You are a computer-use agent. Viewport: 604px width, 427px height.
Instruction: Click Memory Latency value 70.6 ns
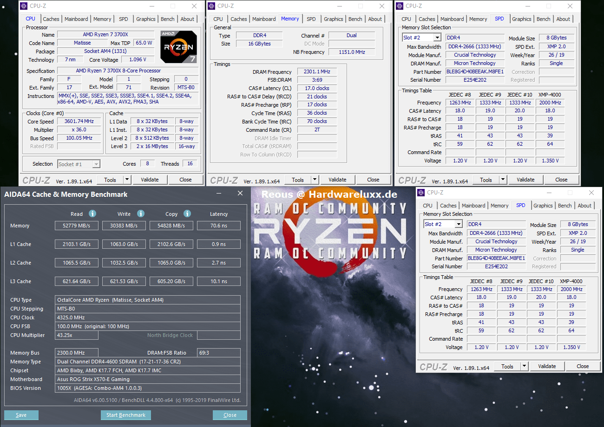(219, 226)
